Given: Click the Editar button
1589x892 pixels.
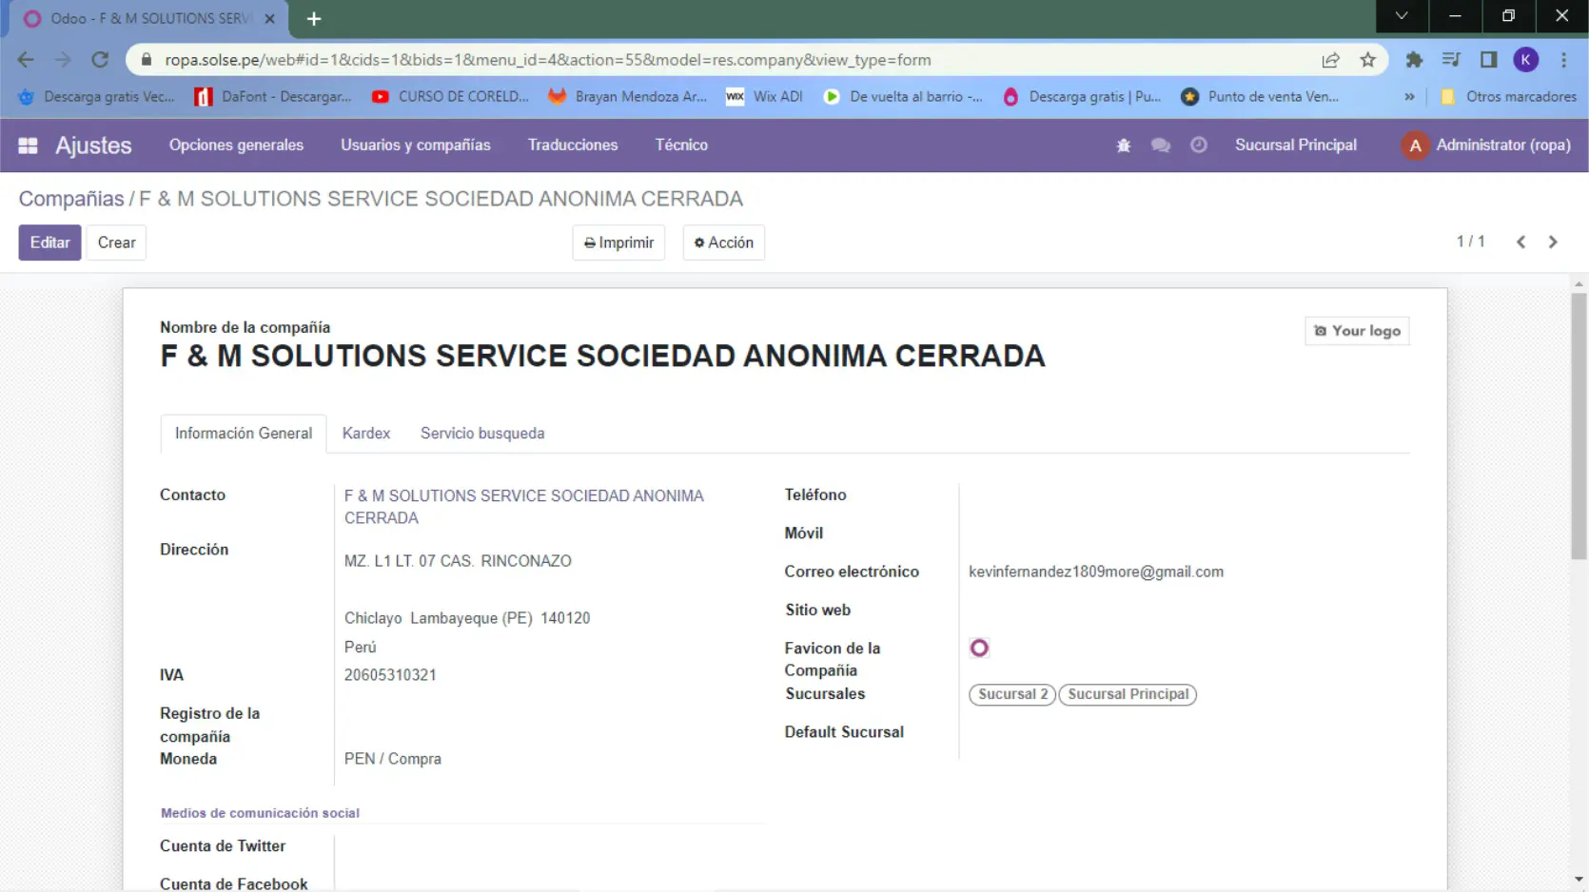Looking at the screenshot, I should [49, 242].
